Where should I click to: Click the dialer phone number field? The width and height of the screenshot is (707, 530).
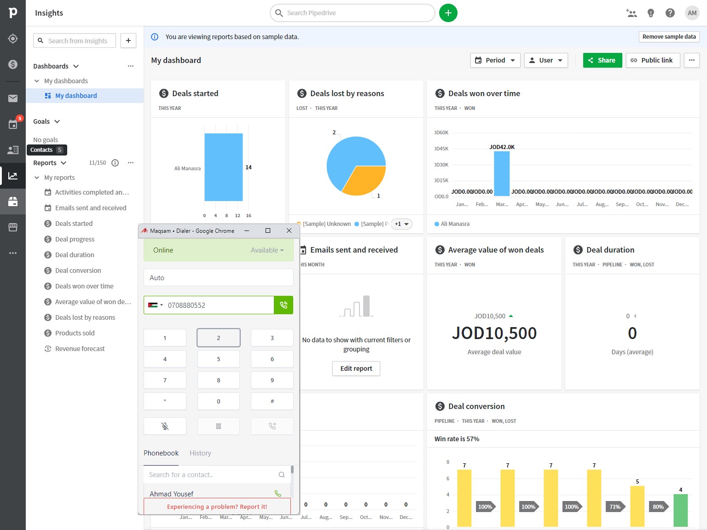[x=219, y=305]
